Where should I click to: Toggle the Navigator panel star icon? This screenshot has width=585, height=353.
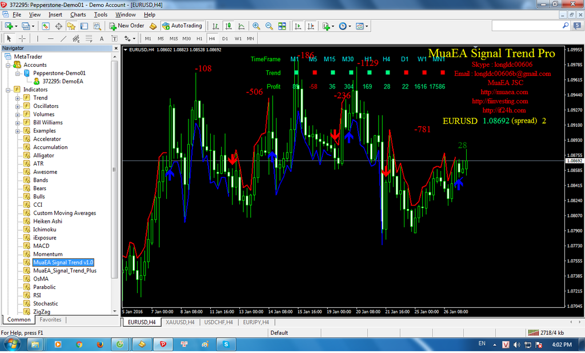(x=71, y=26)
